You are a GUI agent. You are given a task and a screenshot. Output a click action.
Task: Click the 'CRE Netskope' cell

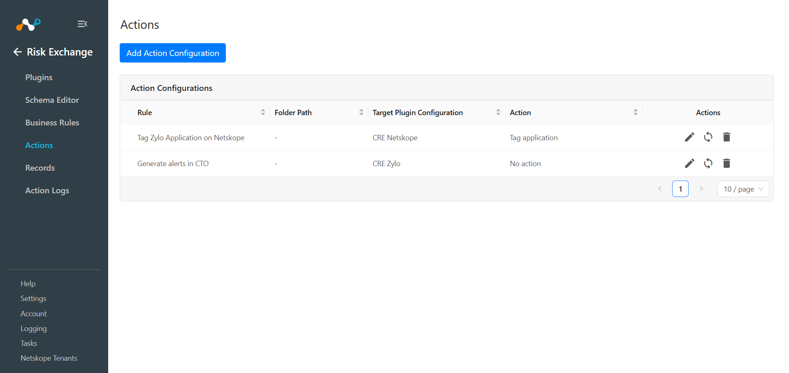tap(395, 137)
